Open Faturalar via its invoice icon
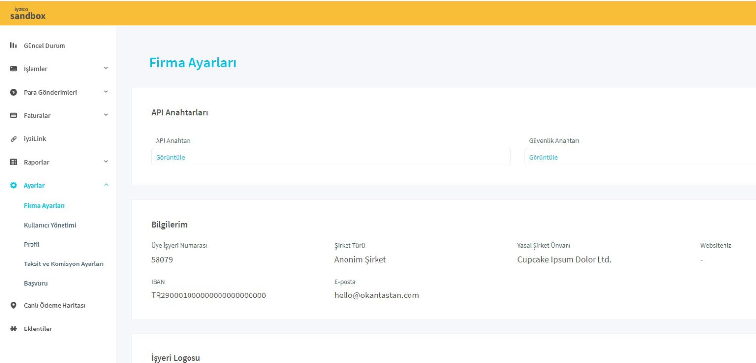This screenshot has width=756, height=363. pyautogui.click(x=13, y=115)
